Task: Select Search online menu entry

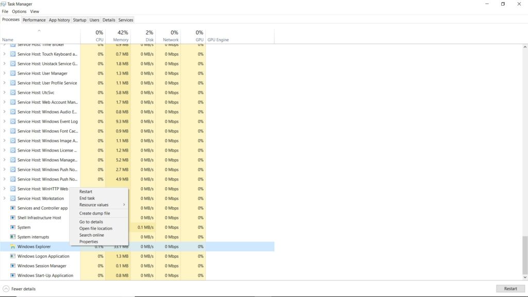Action: click(x=99, y=235)
